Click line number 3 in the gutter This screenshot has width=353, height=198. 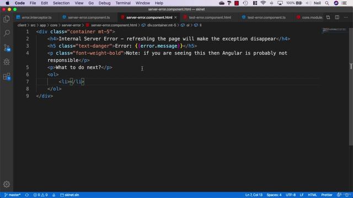(28, 46)
